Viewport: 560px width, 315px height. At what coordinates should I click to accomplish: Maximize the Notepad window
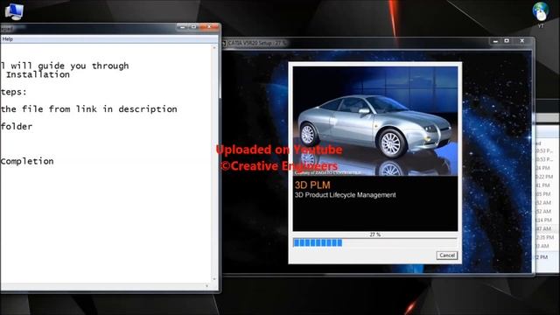[193, 27]
